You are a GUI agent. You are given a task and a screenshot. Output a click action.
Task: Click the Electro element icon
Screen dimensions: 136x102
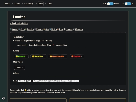tap(35, 29)
